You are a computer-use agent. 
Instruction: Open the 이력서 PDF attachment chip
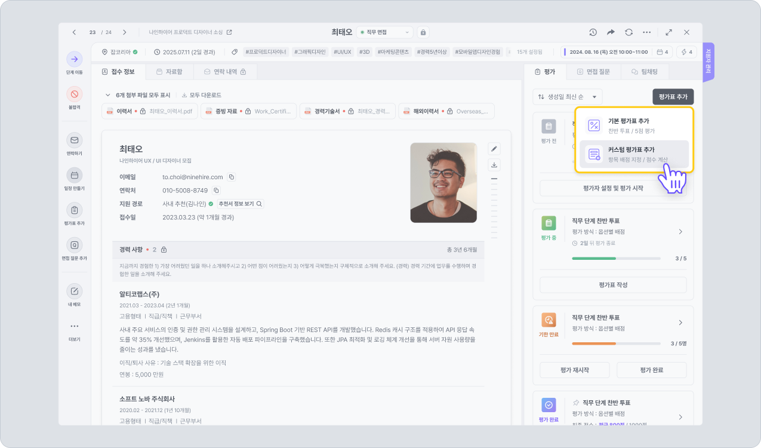tap(150, 111)
